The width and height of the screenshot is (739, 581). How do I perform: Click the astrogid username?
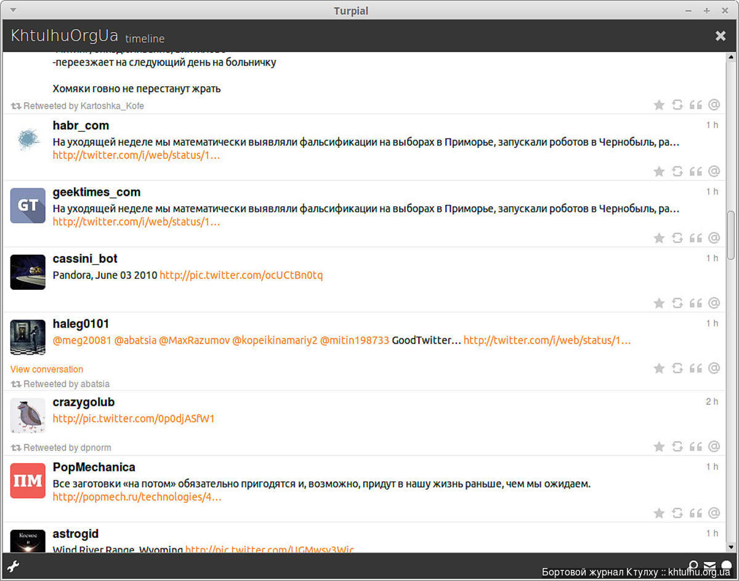(x=76, y=534)
